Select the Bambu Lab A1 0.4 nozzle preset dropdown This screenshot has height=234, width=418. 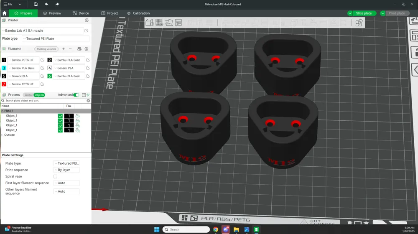(x=43, y=31)
